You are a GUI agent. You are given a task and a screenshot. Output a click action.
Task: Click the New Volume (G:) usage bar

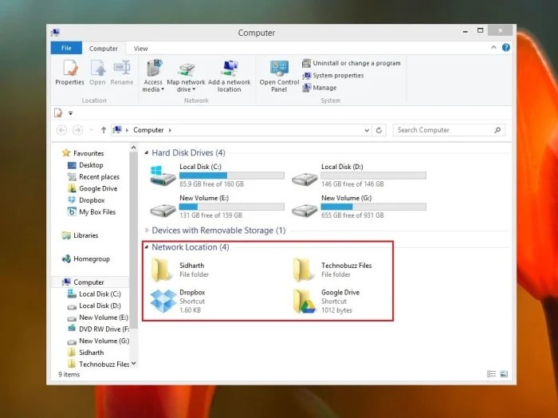click(x=373, y=207)
